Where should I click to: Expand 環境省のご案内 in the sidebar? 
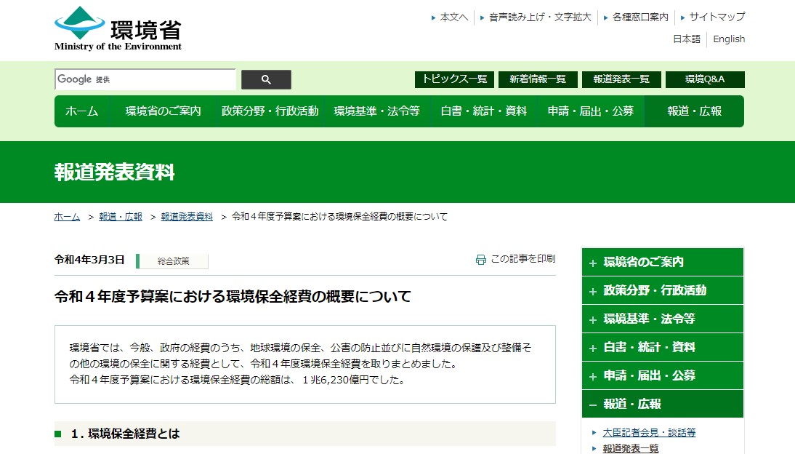[x=662, y=262]
